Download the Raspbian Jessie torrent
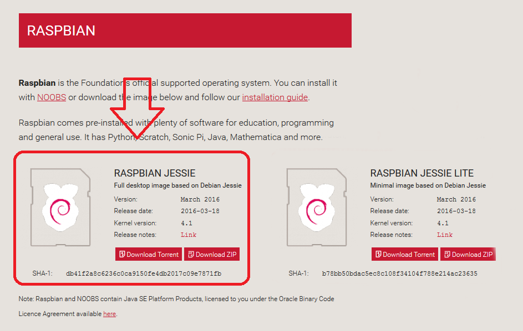Screen dimensions: 523x331 pyautogui.click(x=149, y=255)
